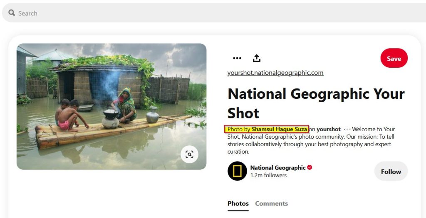Click the National Geographic profile name
This screenshot has height=218, width=426.
(x=277, y=168)
